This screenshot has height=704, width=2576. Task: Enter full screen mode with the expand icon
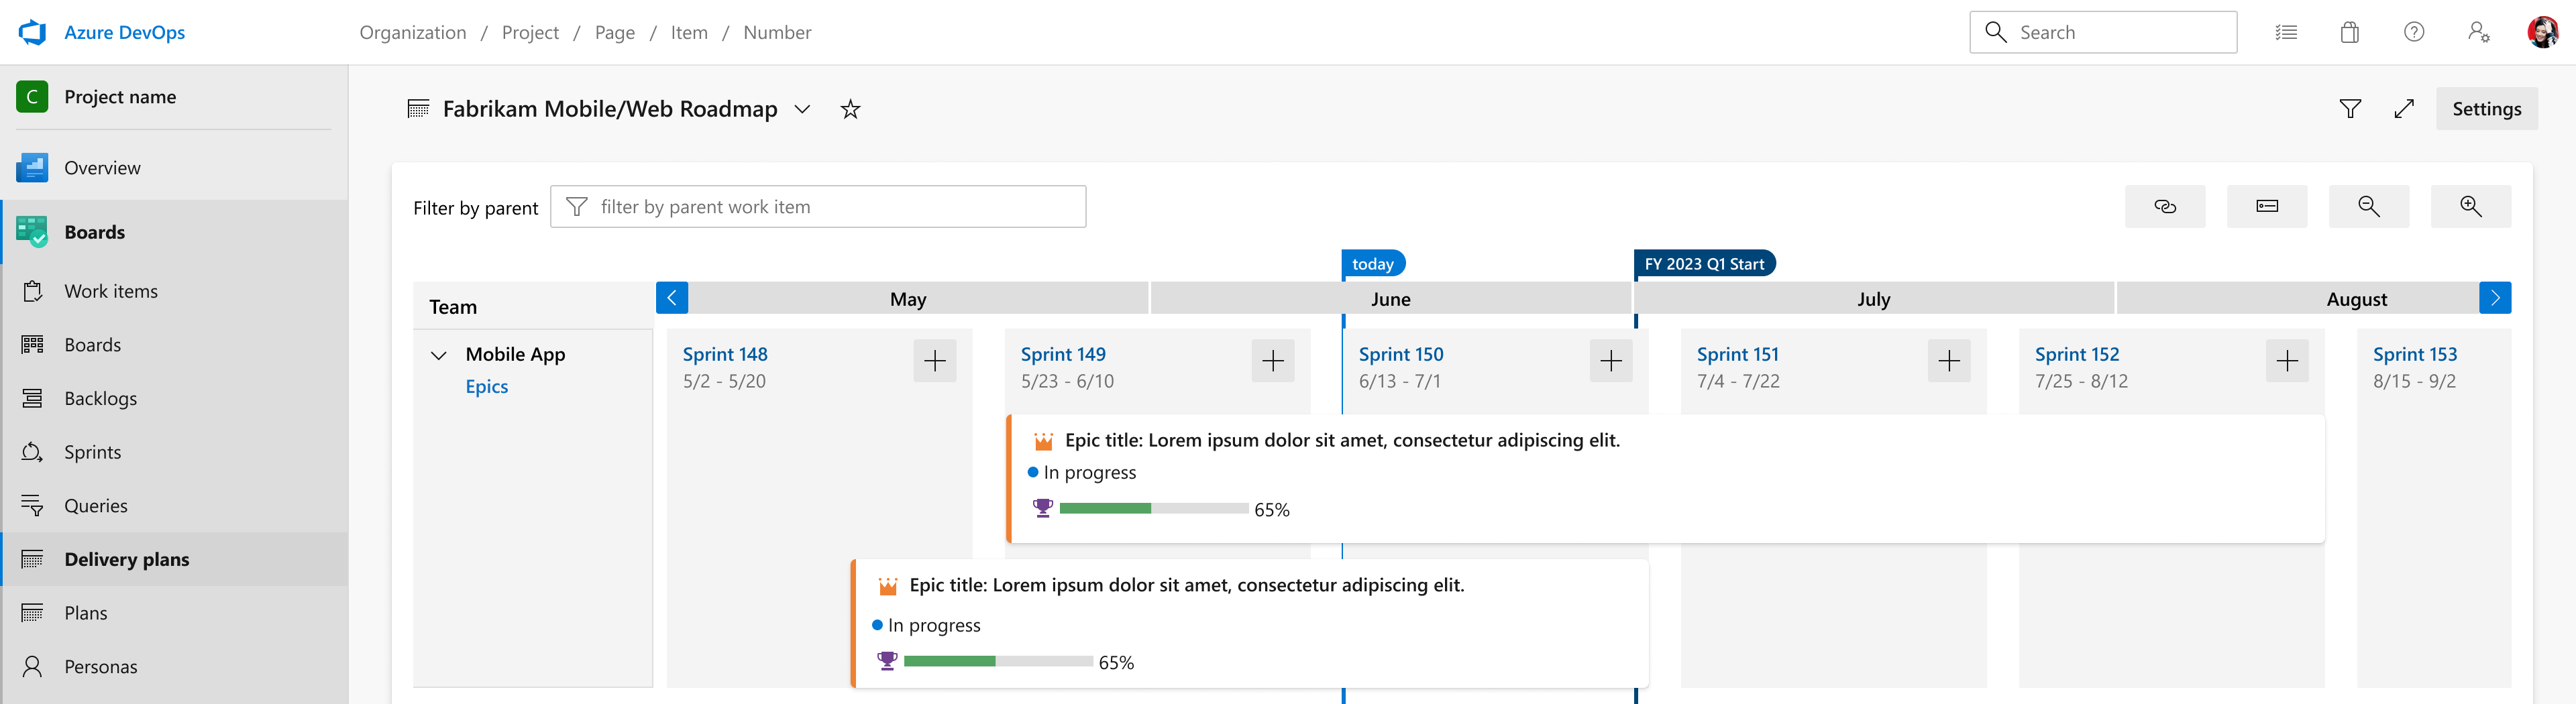point(2404,109)
